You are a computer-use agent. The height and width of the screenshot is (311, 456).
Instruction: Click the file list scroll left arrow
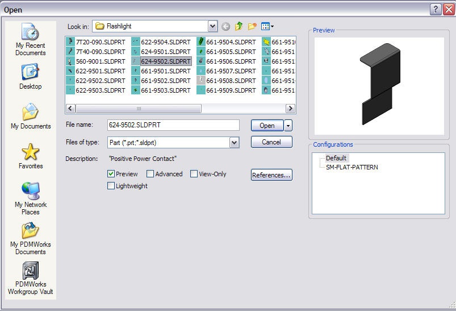click(70, 109)
